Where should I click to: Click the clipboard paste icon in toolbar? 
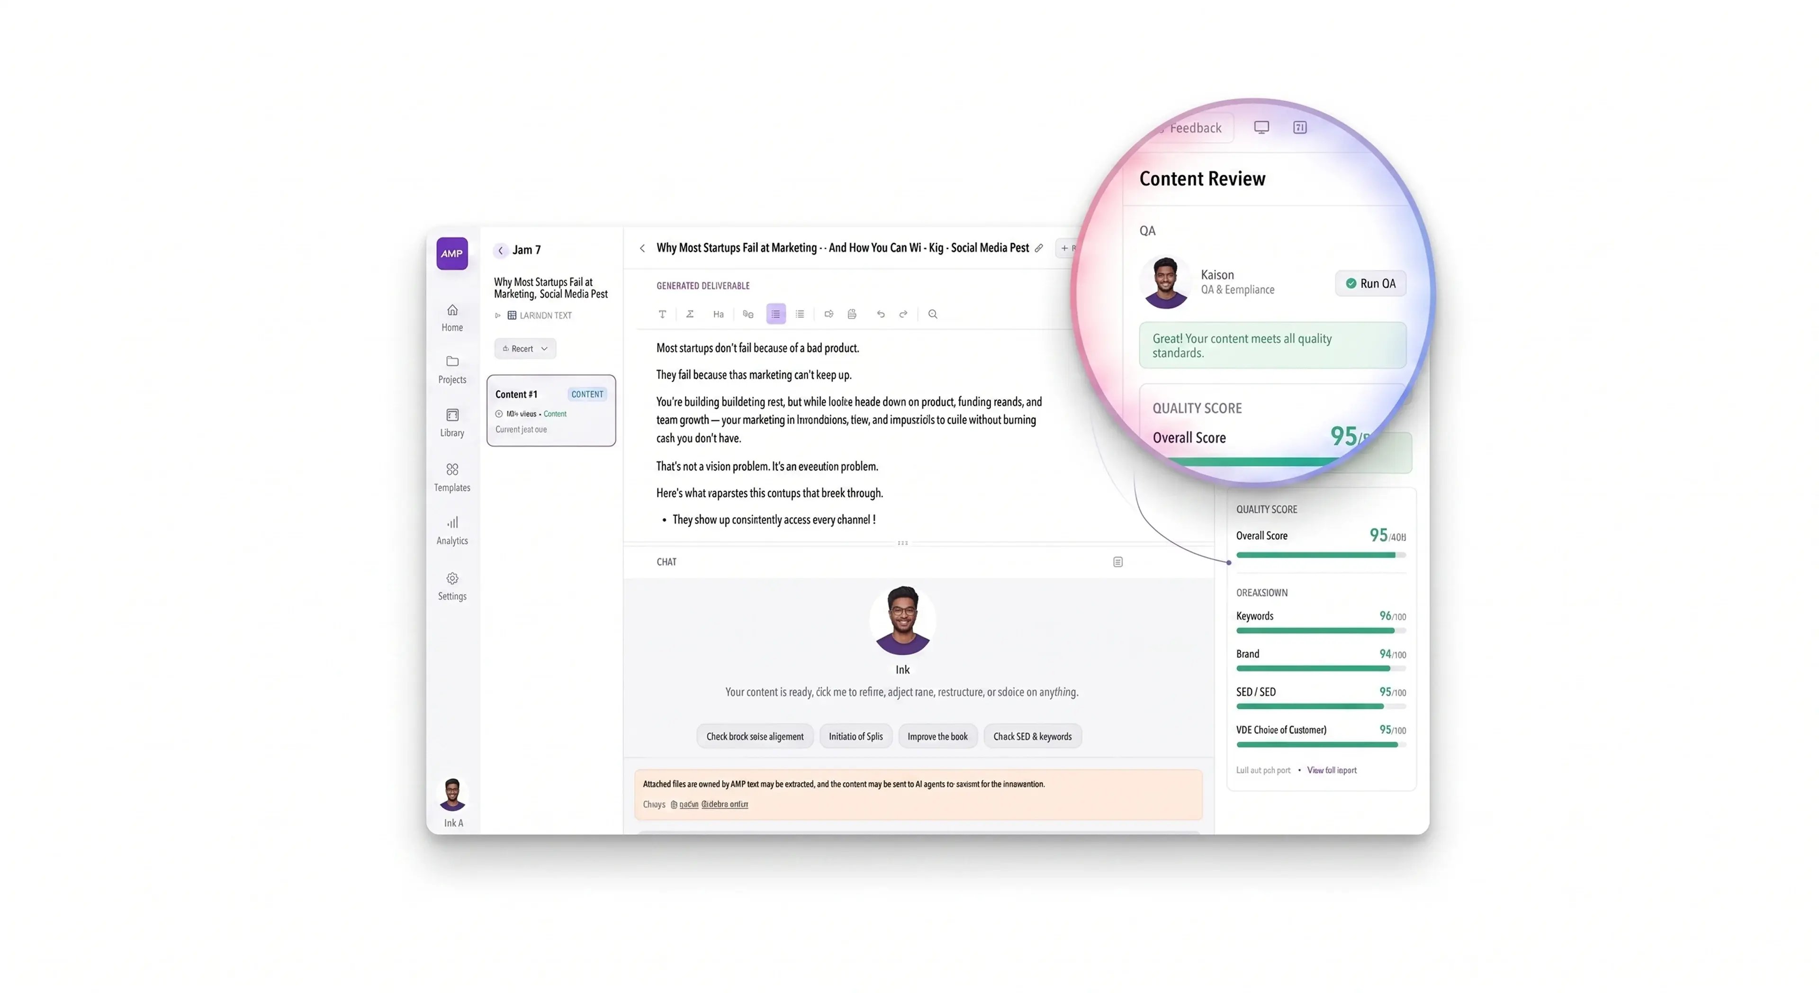click(852, 314)
